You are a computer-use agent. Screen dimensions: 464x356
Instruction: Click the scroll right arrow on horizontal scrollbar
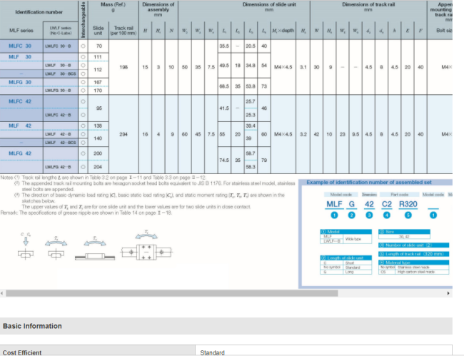[x=448, y=293]
